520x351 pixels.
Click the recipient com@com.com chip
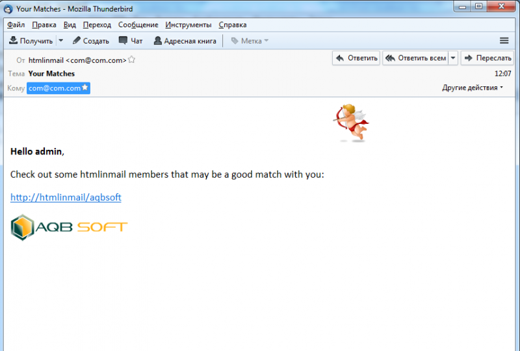tap(58, 88)
